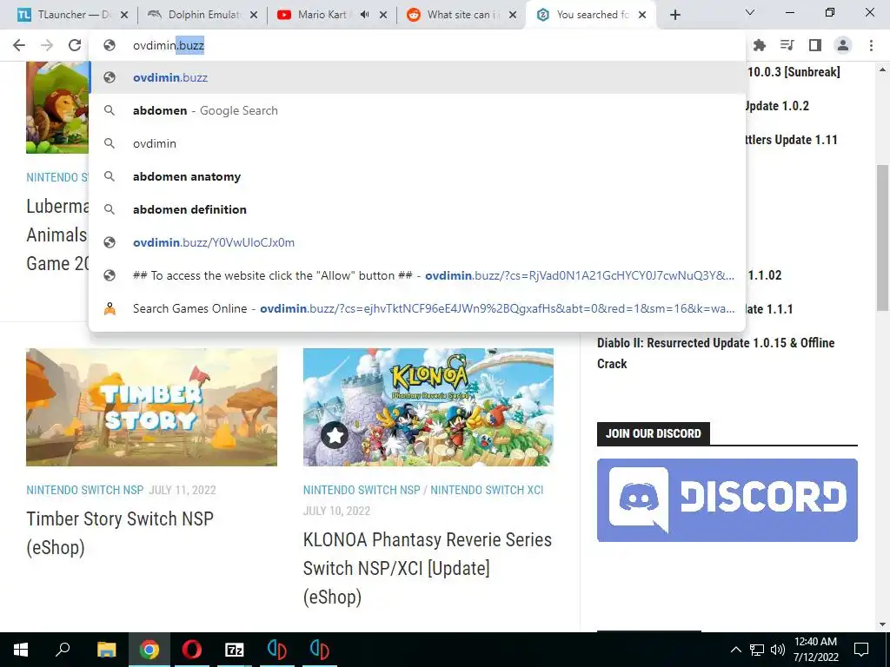Open the '10.0.3 [Sunbreak]' sidebar link

[794, 72]
